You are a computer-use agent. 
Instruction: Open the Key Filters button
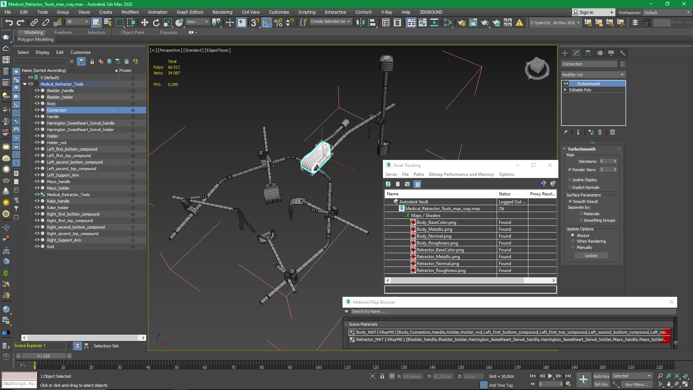coord(636,384)
